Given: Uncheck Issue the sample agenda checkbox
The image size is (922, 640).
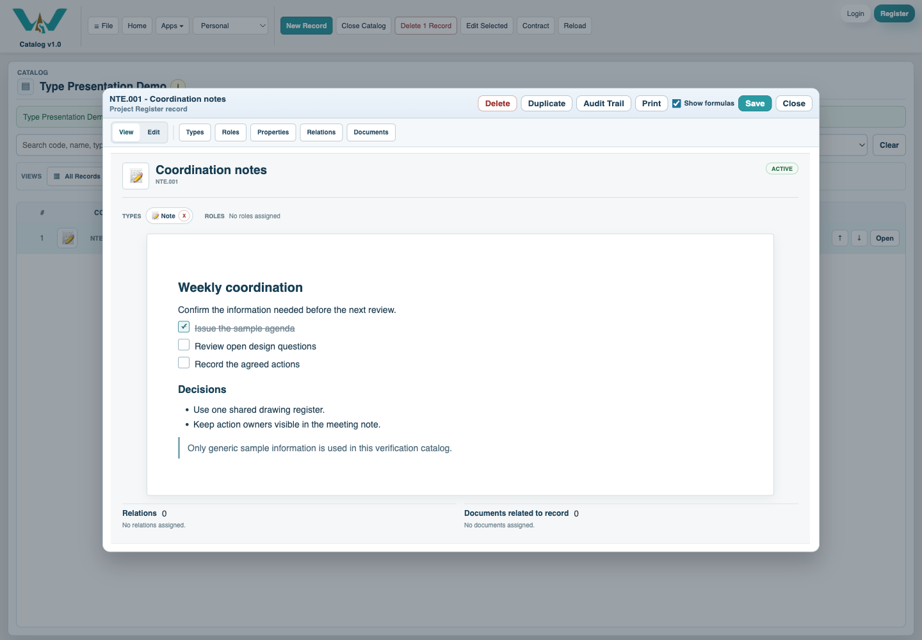Looking at the screenshot, I should pos(184,327).
